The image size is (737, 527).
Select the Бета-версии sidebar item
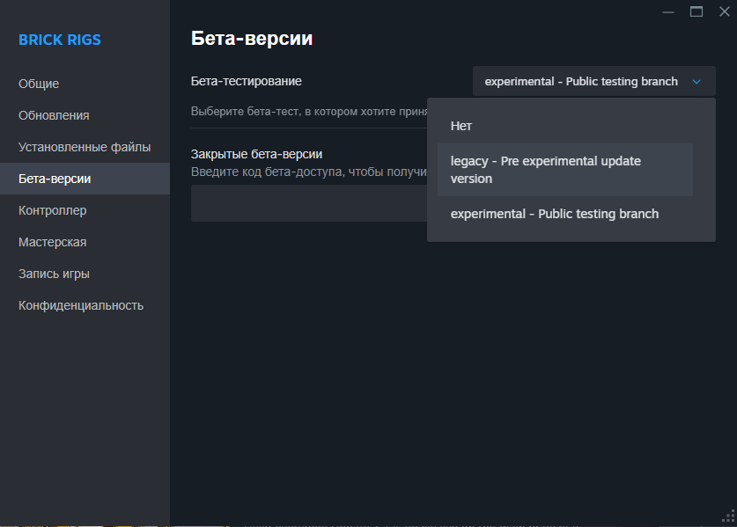coord(85,179)
